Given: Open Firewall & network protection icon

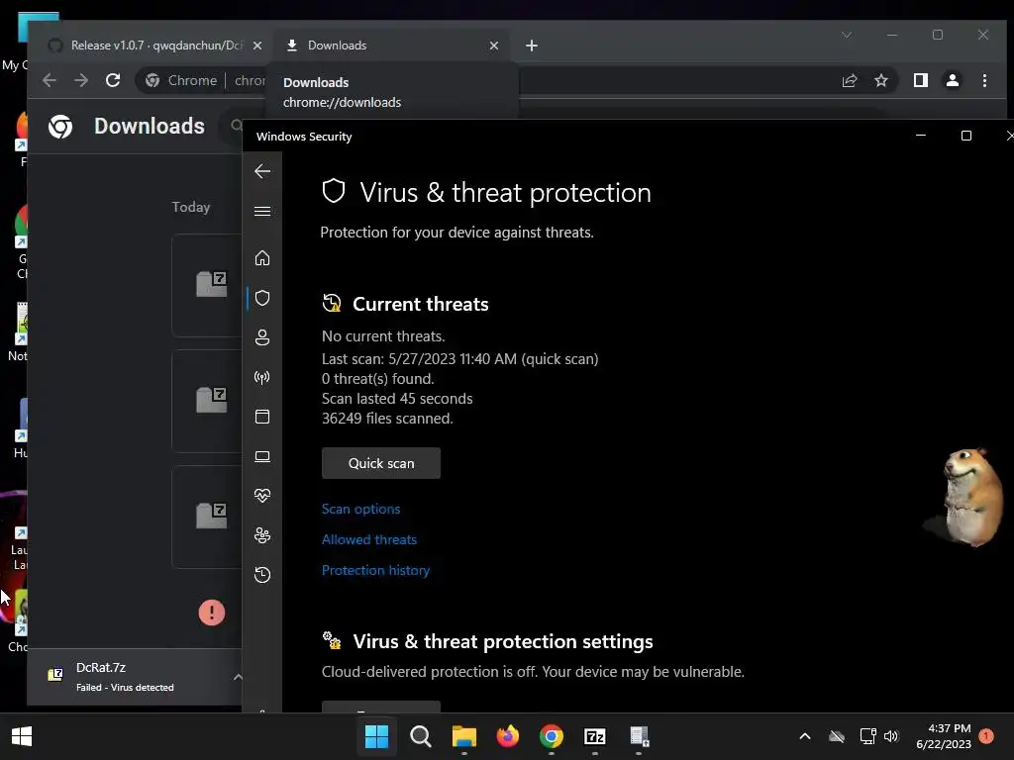Looking at the screenshot, I should coord(261,377).
